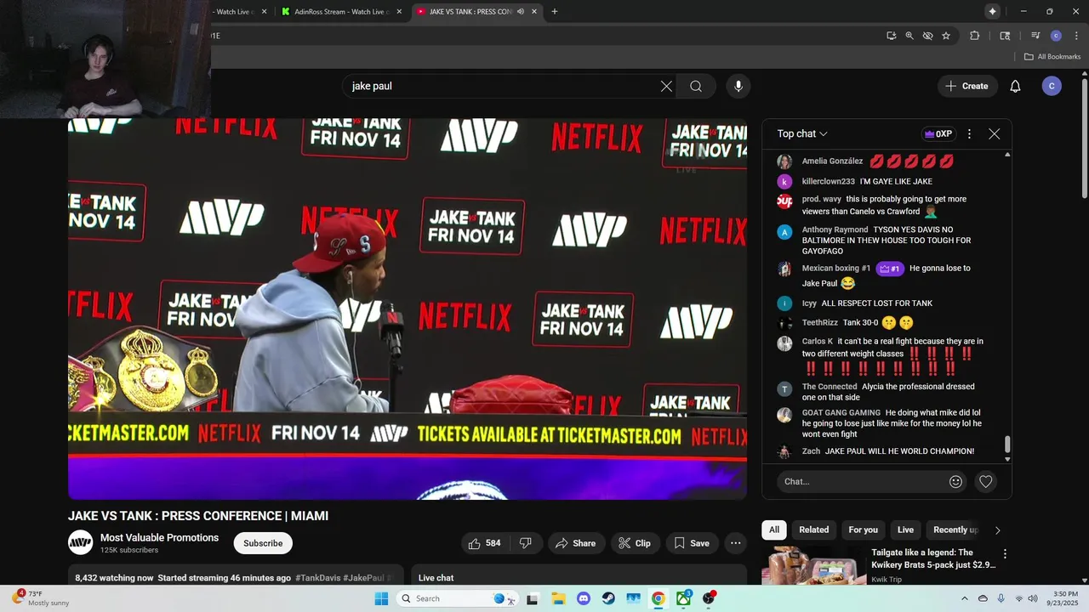
Task: Click the tab search icon in toolbar
Action: click(x=1005, y=36)
